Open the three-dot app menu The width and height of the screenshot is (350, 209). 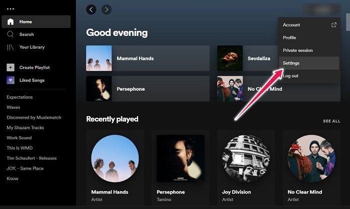tap(10, 9)
